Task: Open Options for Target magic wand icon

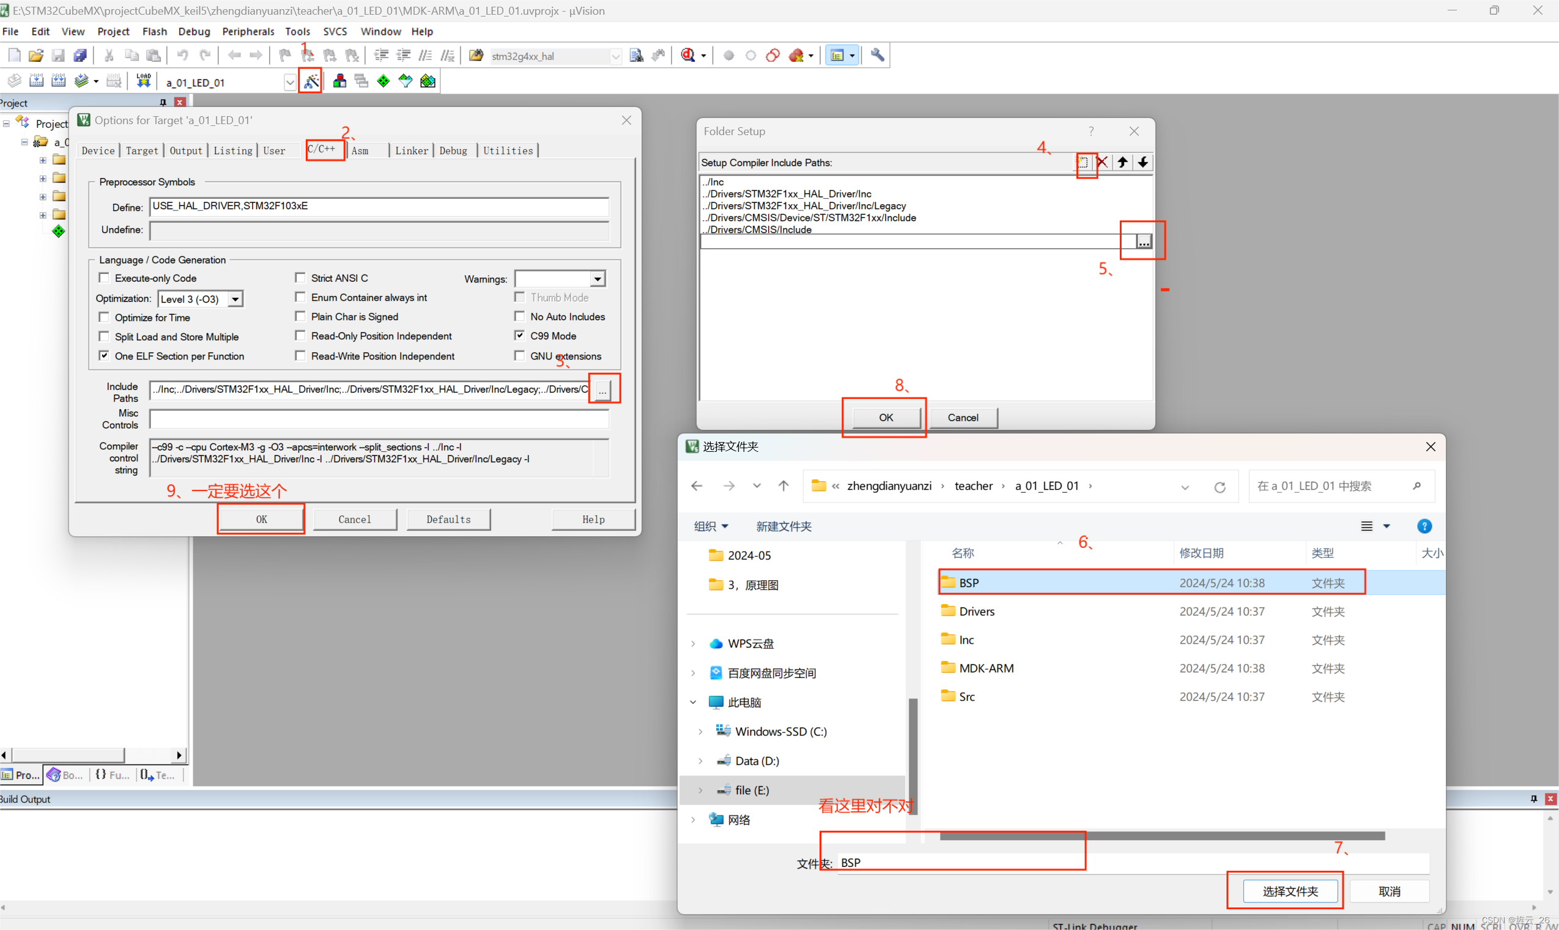Action: pos(311,81)
